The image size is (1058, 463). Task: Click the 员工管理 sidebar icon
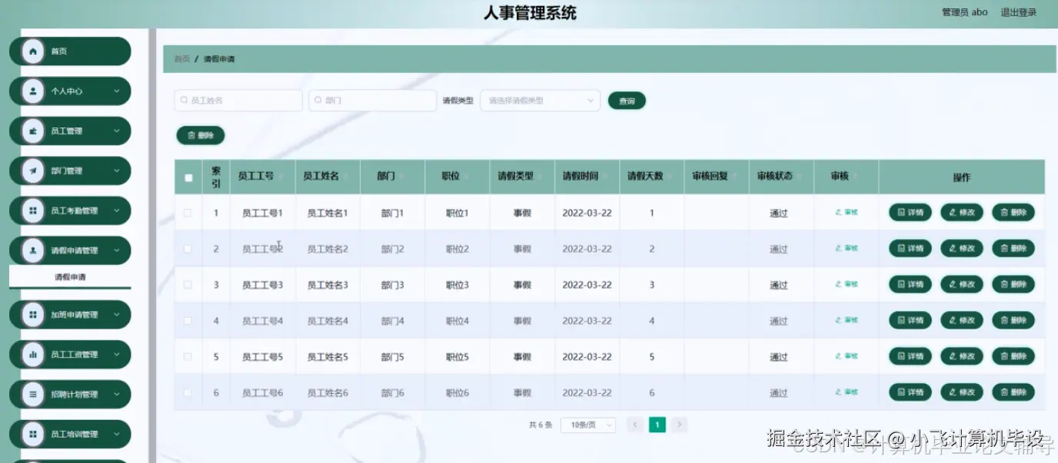pyautogui.click(x=32, y=131)
